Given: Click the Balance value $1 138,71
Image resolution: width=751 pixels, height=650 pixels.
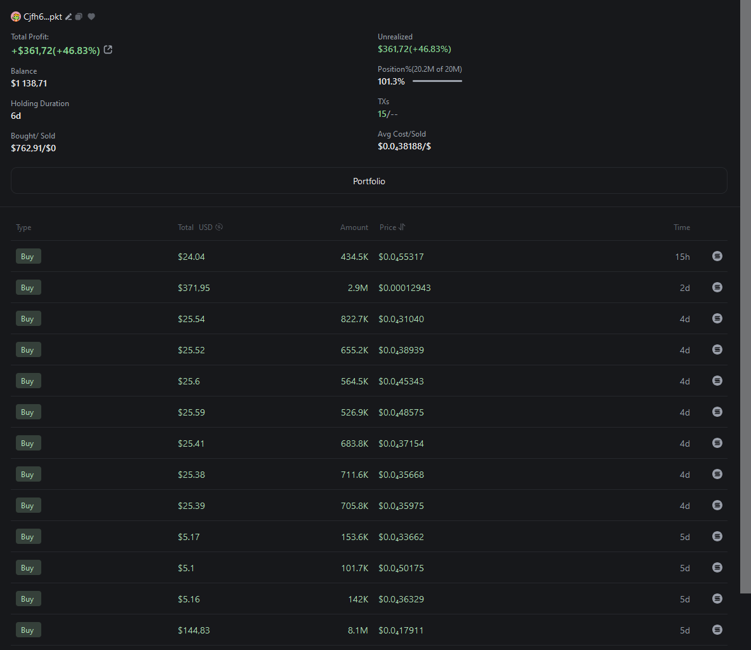Looking at the screenshot, I should pos(29,83).
